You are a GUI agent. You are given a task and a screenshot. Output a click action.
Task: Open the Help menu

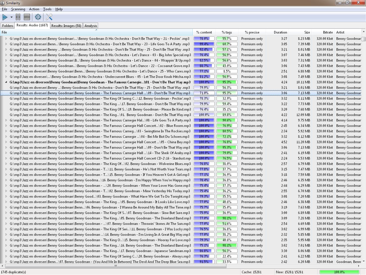point(59,9)
